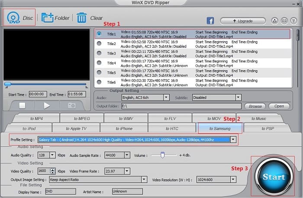The width and height of the screenshot is (303, 198).
Task: Select the Title3 radio button
Action: (99, 53)
